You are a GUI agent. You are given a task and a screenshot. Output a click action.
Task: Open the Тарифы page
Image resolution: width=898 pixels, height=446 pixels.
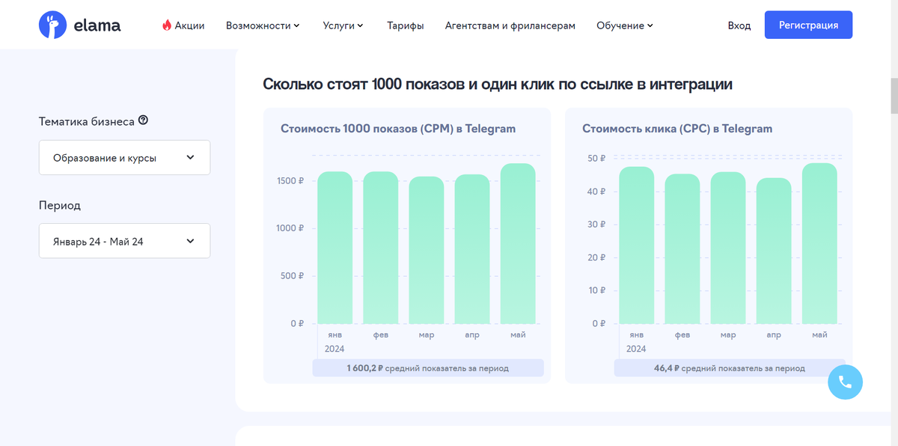[406, 25]
